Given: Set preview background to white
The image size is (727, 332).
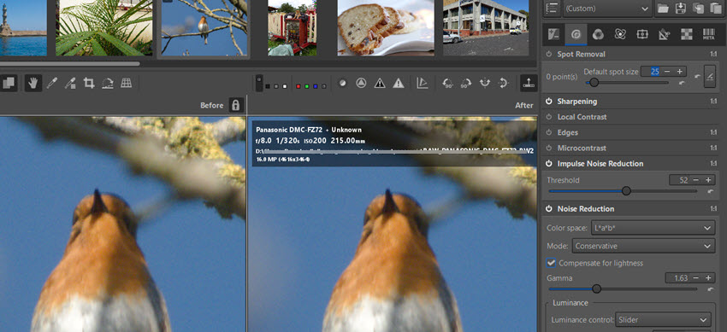Looking at the screenshot, I should click(285, 86).
